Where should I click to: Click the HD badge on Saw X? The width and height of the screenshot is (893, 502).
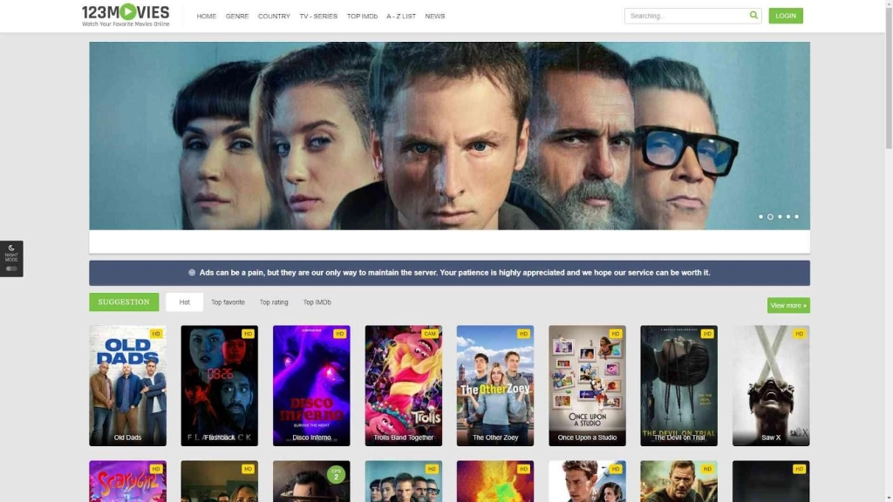click(x=799, y=334)
